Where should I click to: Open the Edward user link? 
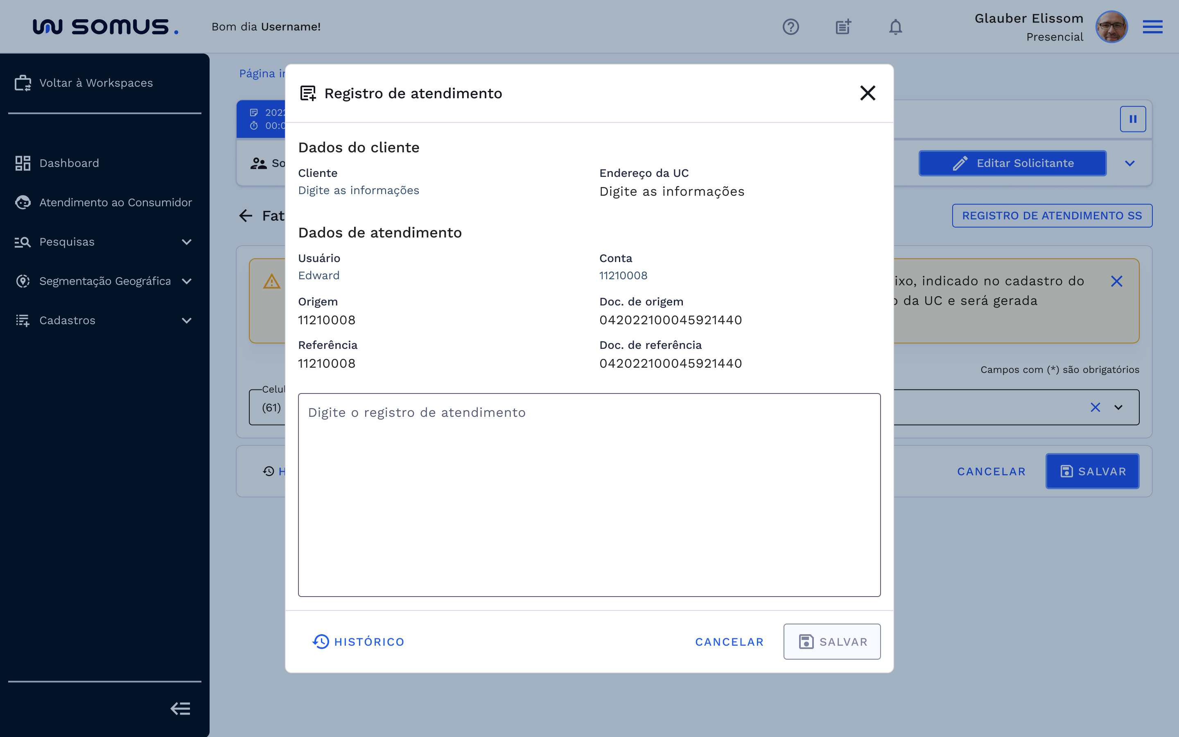coord(318,276)
